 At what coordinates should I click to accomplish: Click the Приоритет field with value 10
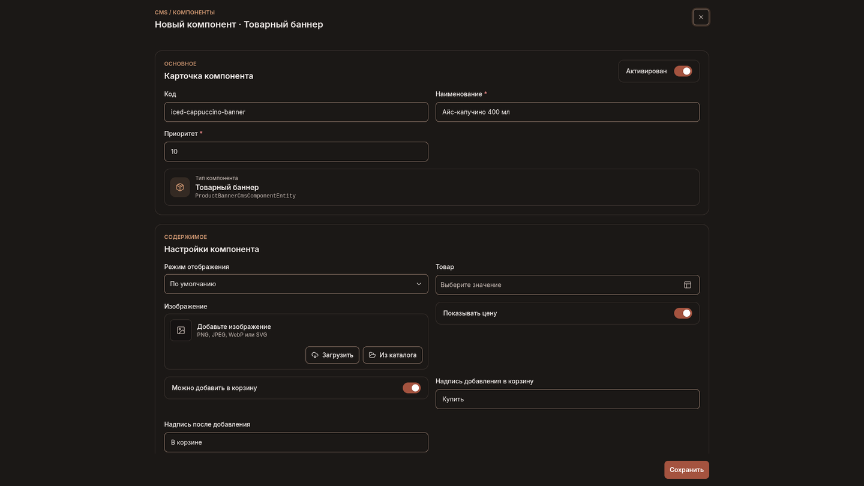tap(296, 152)
